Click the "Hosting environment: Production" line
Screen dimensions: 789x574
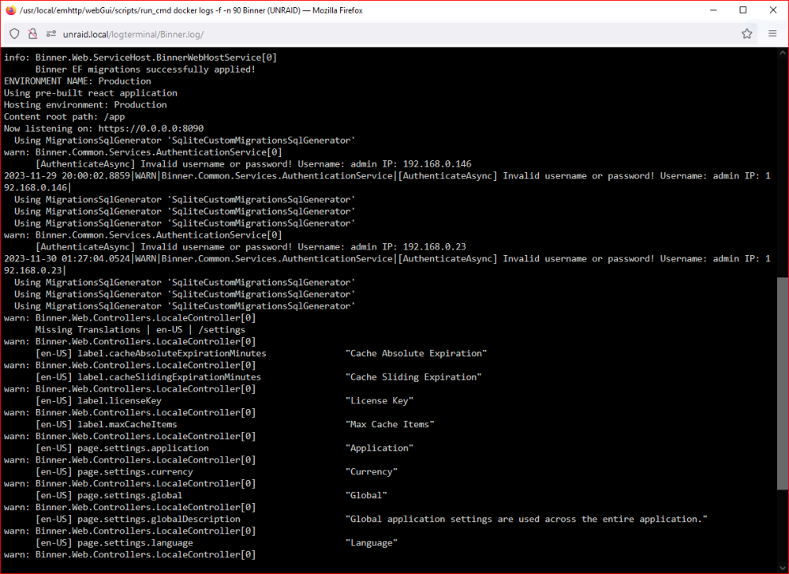tap(85, 105)
